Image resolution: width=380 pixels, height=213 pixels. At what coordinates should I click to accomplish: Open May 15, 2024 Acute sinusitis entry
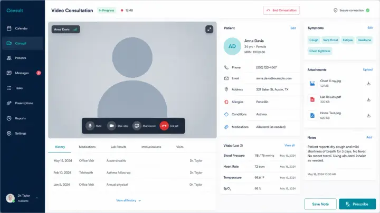131,160
